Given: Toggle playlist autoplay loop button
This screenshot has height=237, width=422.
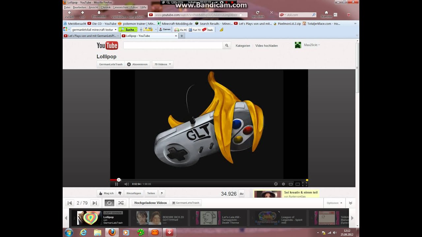Looking at the screenshot, I should pos(109,203).
